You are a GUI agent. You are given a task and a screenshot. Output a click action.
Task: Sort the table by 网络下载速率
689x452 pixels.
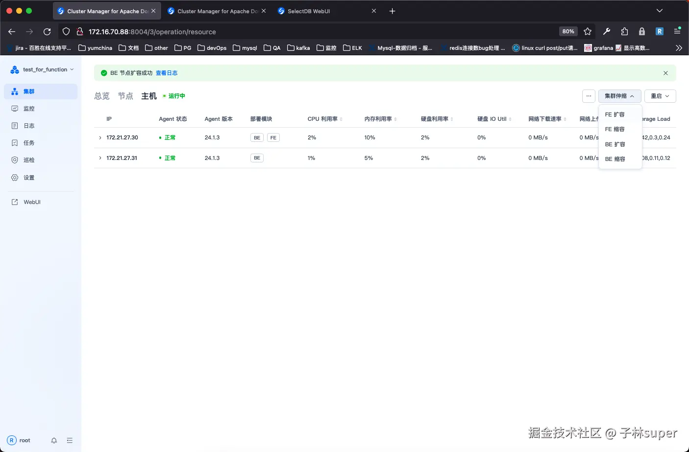pyautogui.click(x=547, y=119)
